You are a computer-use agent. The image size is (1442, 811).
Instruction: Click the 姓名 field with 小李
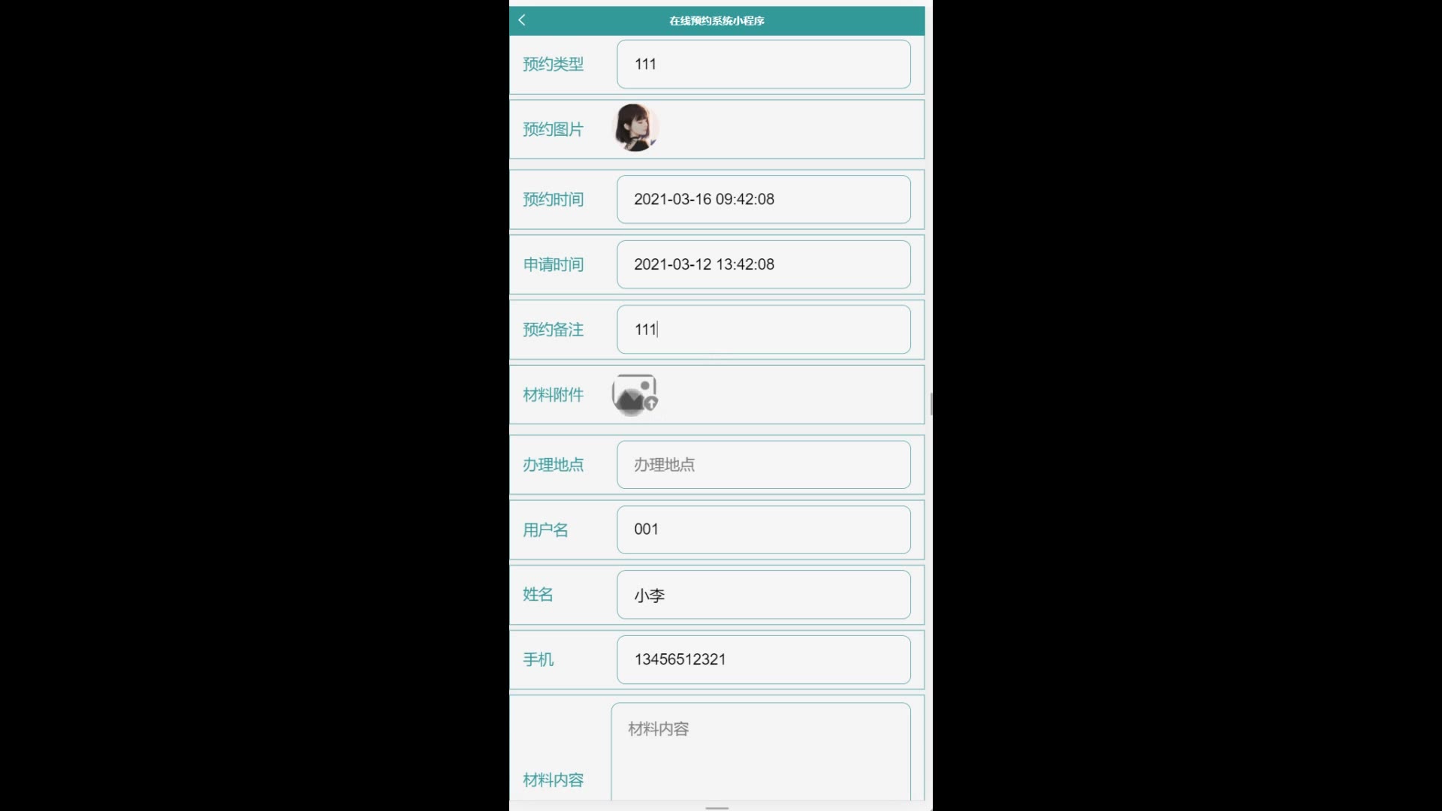(x=764, y=595)
